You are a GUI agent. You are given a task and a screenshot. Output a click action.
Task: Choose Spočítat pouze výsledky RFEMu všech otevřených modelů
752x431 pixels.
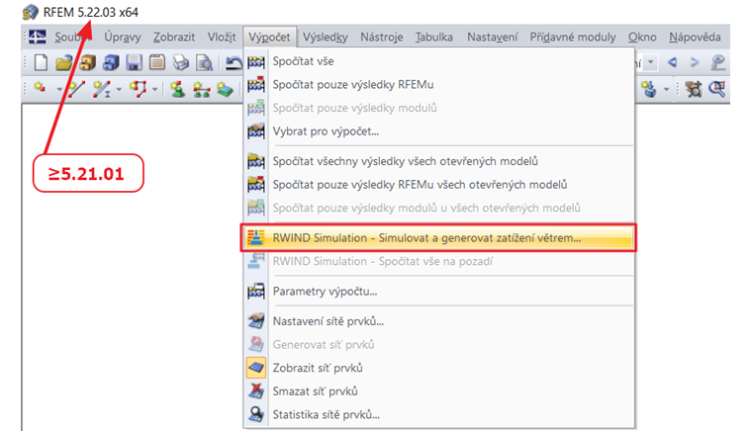(440, 185)
